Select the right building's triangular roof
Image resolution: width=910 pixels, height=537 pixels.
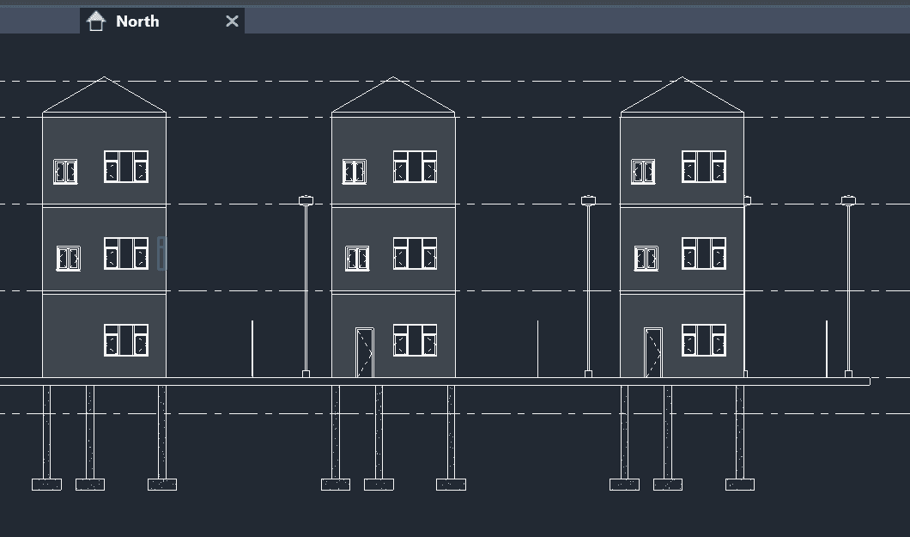(x=682, y=97)
